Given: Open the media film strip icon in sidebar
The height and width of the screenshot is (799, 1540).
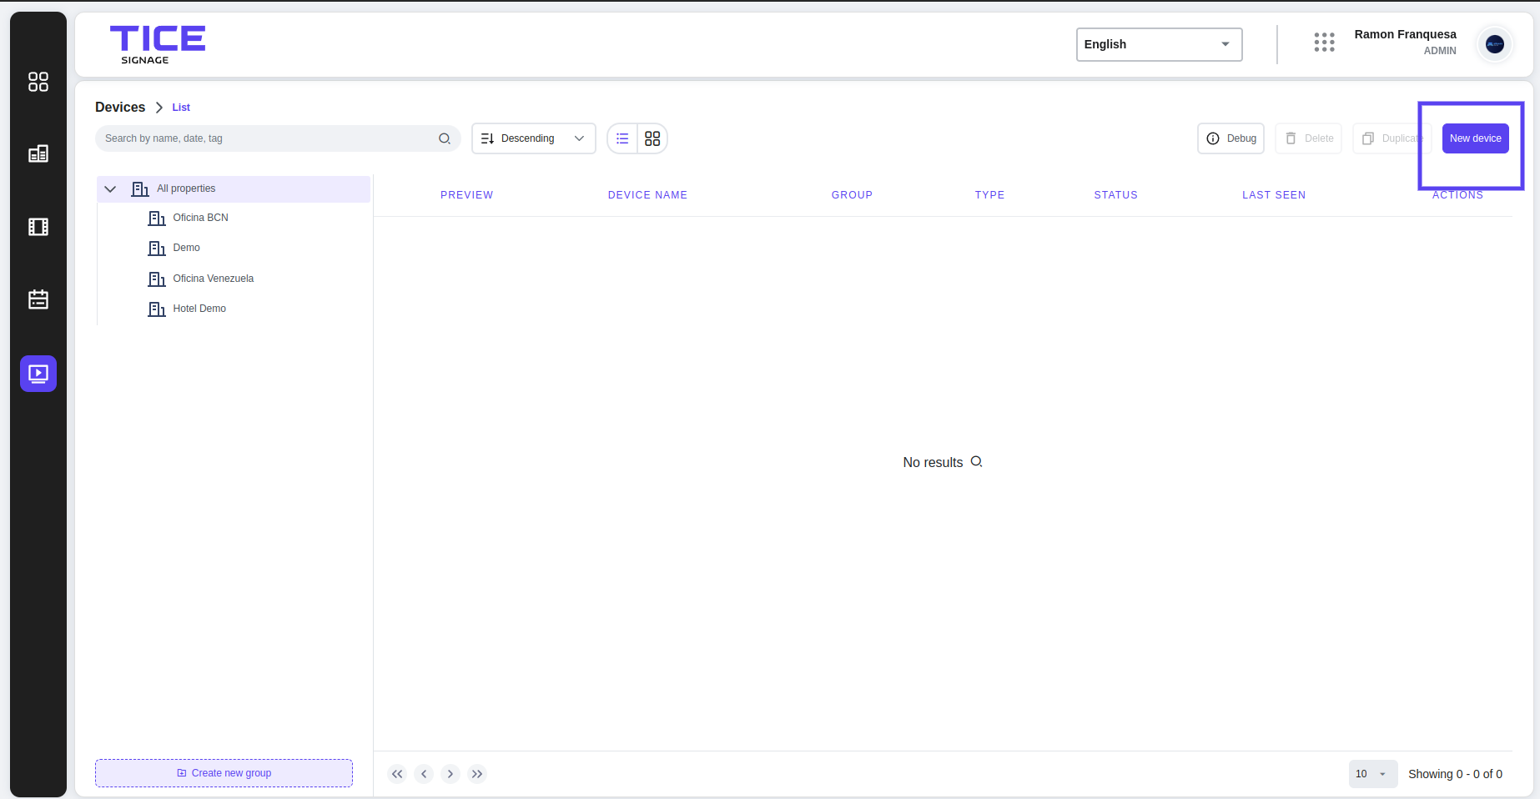Looking at the screenshot, I should pos(38,227).
